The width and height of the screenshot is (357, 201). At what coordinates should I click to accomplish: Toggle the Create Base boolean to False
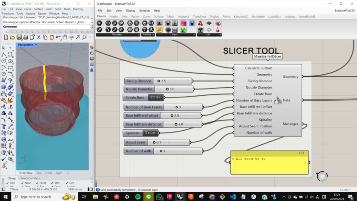tap(155, 97)
